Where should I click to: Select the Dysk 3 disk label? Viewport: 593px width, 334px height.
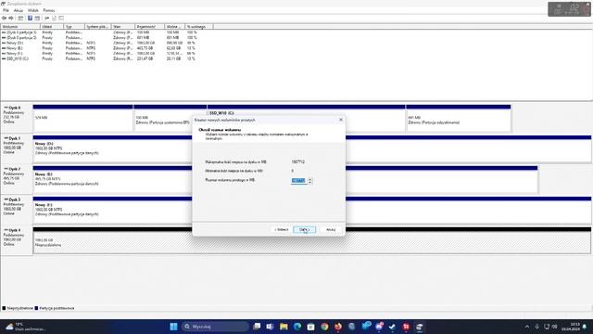click(x=17, y=210)
